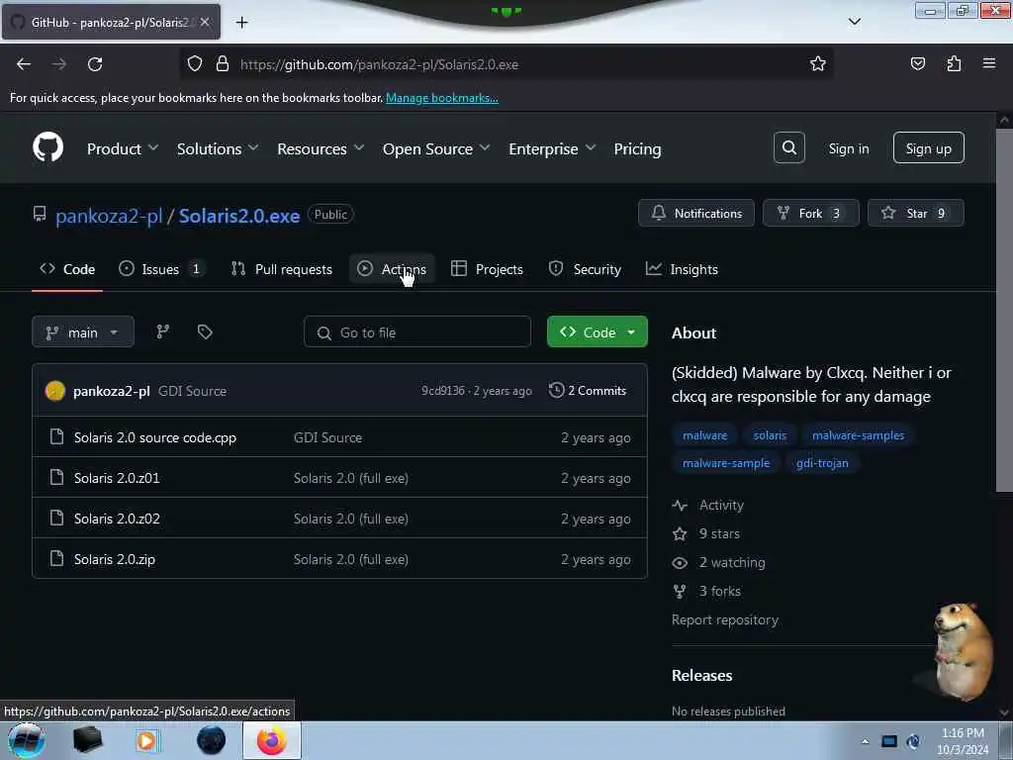
Task: Click the tracking protection shield icon
Action: coord(195,64)
